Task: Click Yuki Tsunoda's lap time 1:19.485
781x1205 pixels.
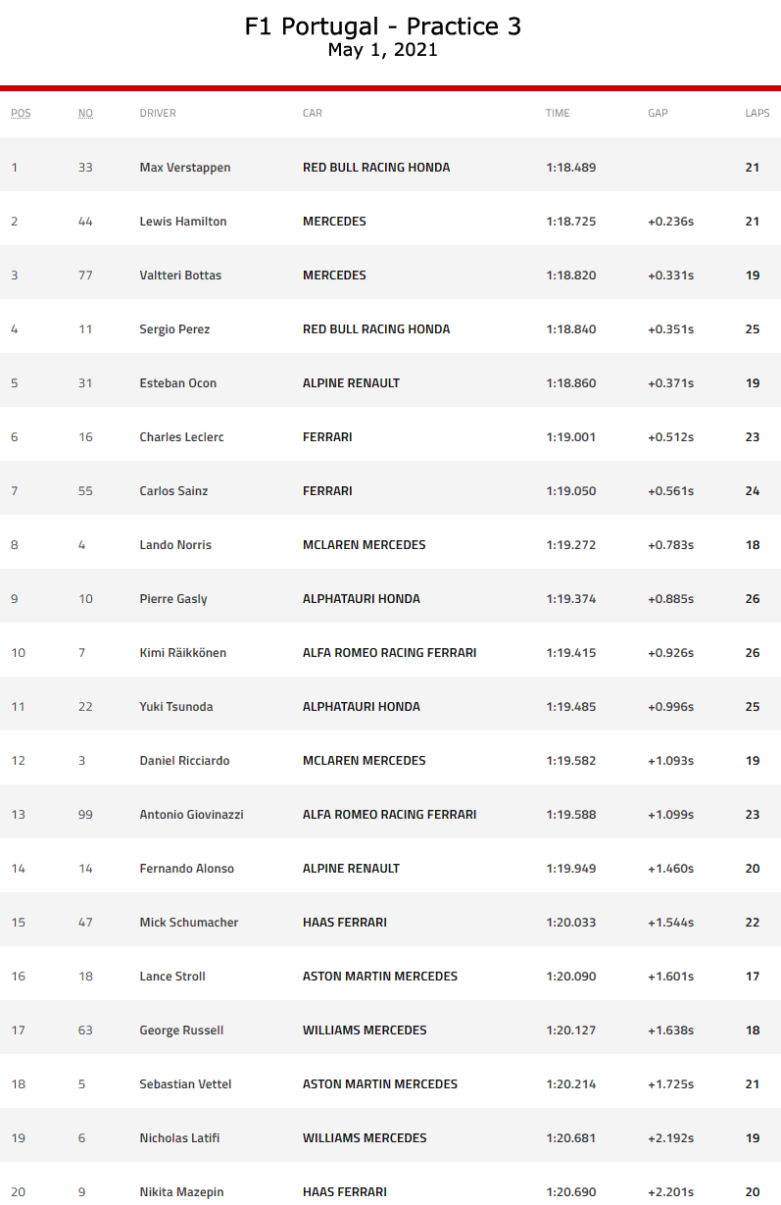Action: tap(571, 707)
